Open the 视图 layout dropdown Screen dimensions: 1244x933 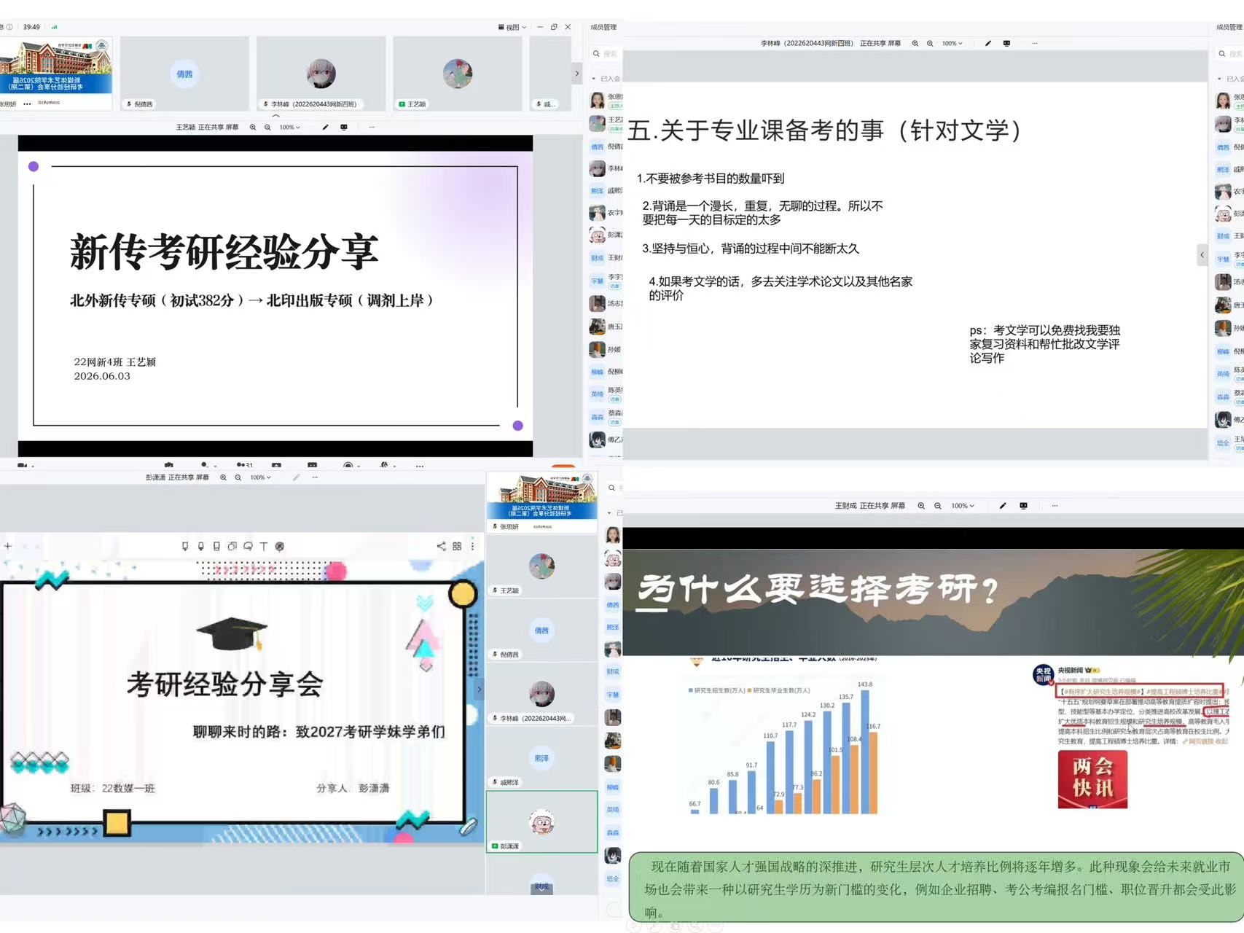(x=512, y=27)
